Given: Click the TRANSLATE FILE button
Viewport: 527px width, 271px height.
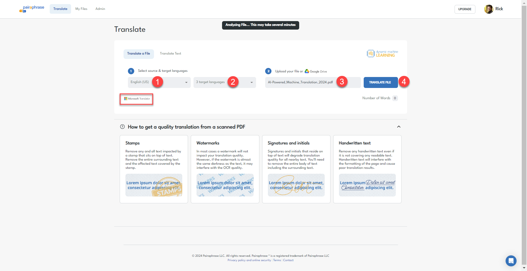Looking at the screenshot, I should (380, 82).
